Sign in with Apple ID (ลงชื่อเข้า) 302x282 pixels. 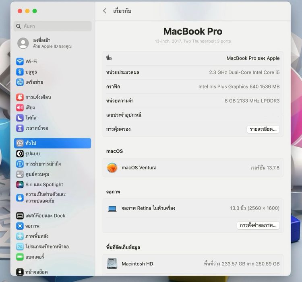click(x=41, y=40)
